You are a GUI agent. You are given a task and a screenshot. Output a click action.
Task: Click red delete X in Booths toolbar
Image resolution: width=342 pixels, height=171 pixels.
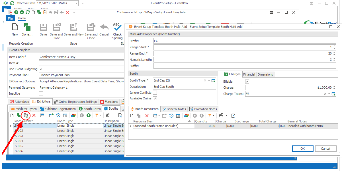point(34,115)
